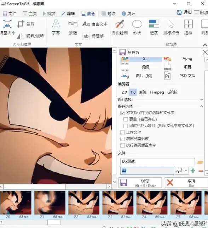Screen dimensions: 208x228
Task: Click the Save (保存) button
Action: 140,183
